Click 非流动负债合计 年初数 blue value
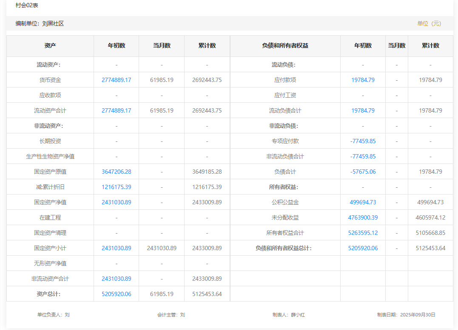Screen dimensions: 458x330 click(x=363, y=156)
